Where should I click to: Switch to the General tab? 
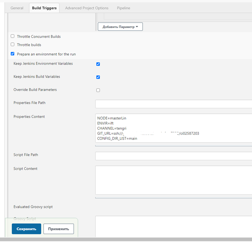click(x=17, y=8)
